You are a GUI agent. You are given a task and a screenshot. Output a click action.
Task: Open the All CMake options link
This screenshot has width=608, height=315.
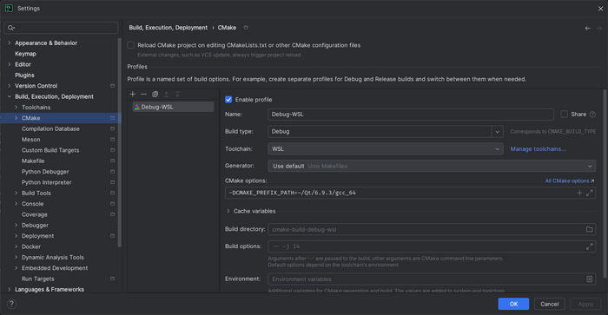point(570,181)
